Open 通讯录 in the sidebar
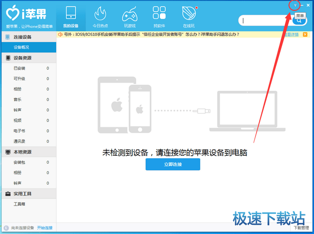The width and height of the screenshot is (314, 234). coord(29,141)
